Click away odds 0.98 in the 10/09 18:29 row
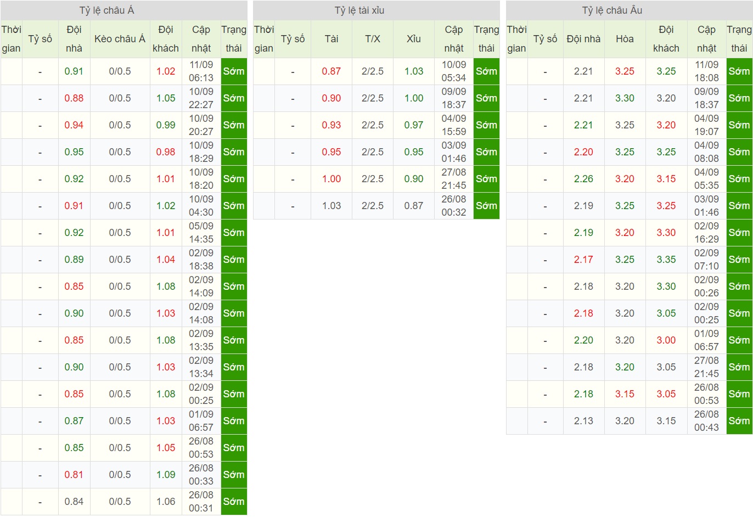 pyautogui.click(x=166, y=152)
